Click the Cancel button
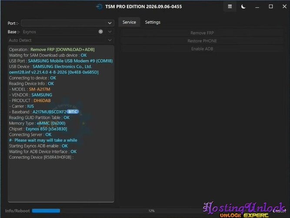 coord(279,211)
